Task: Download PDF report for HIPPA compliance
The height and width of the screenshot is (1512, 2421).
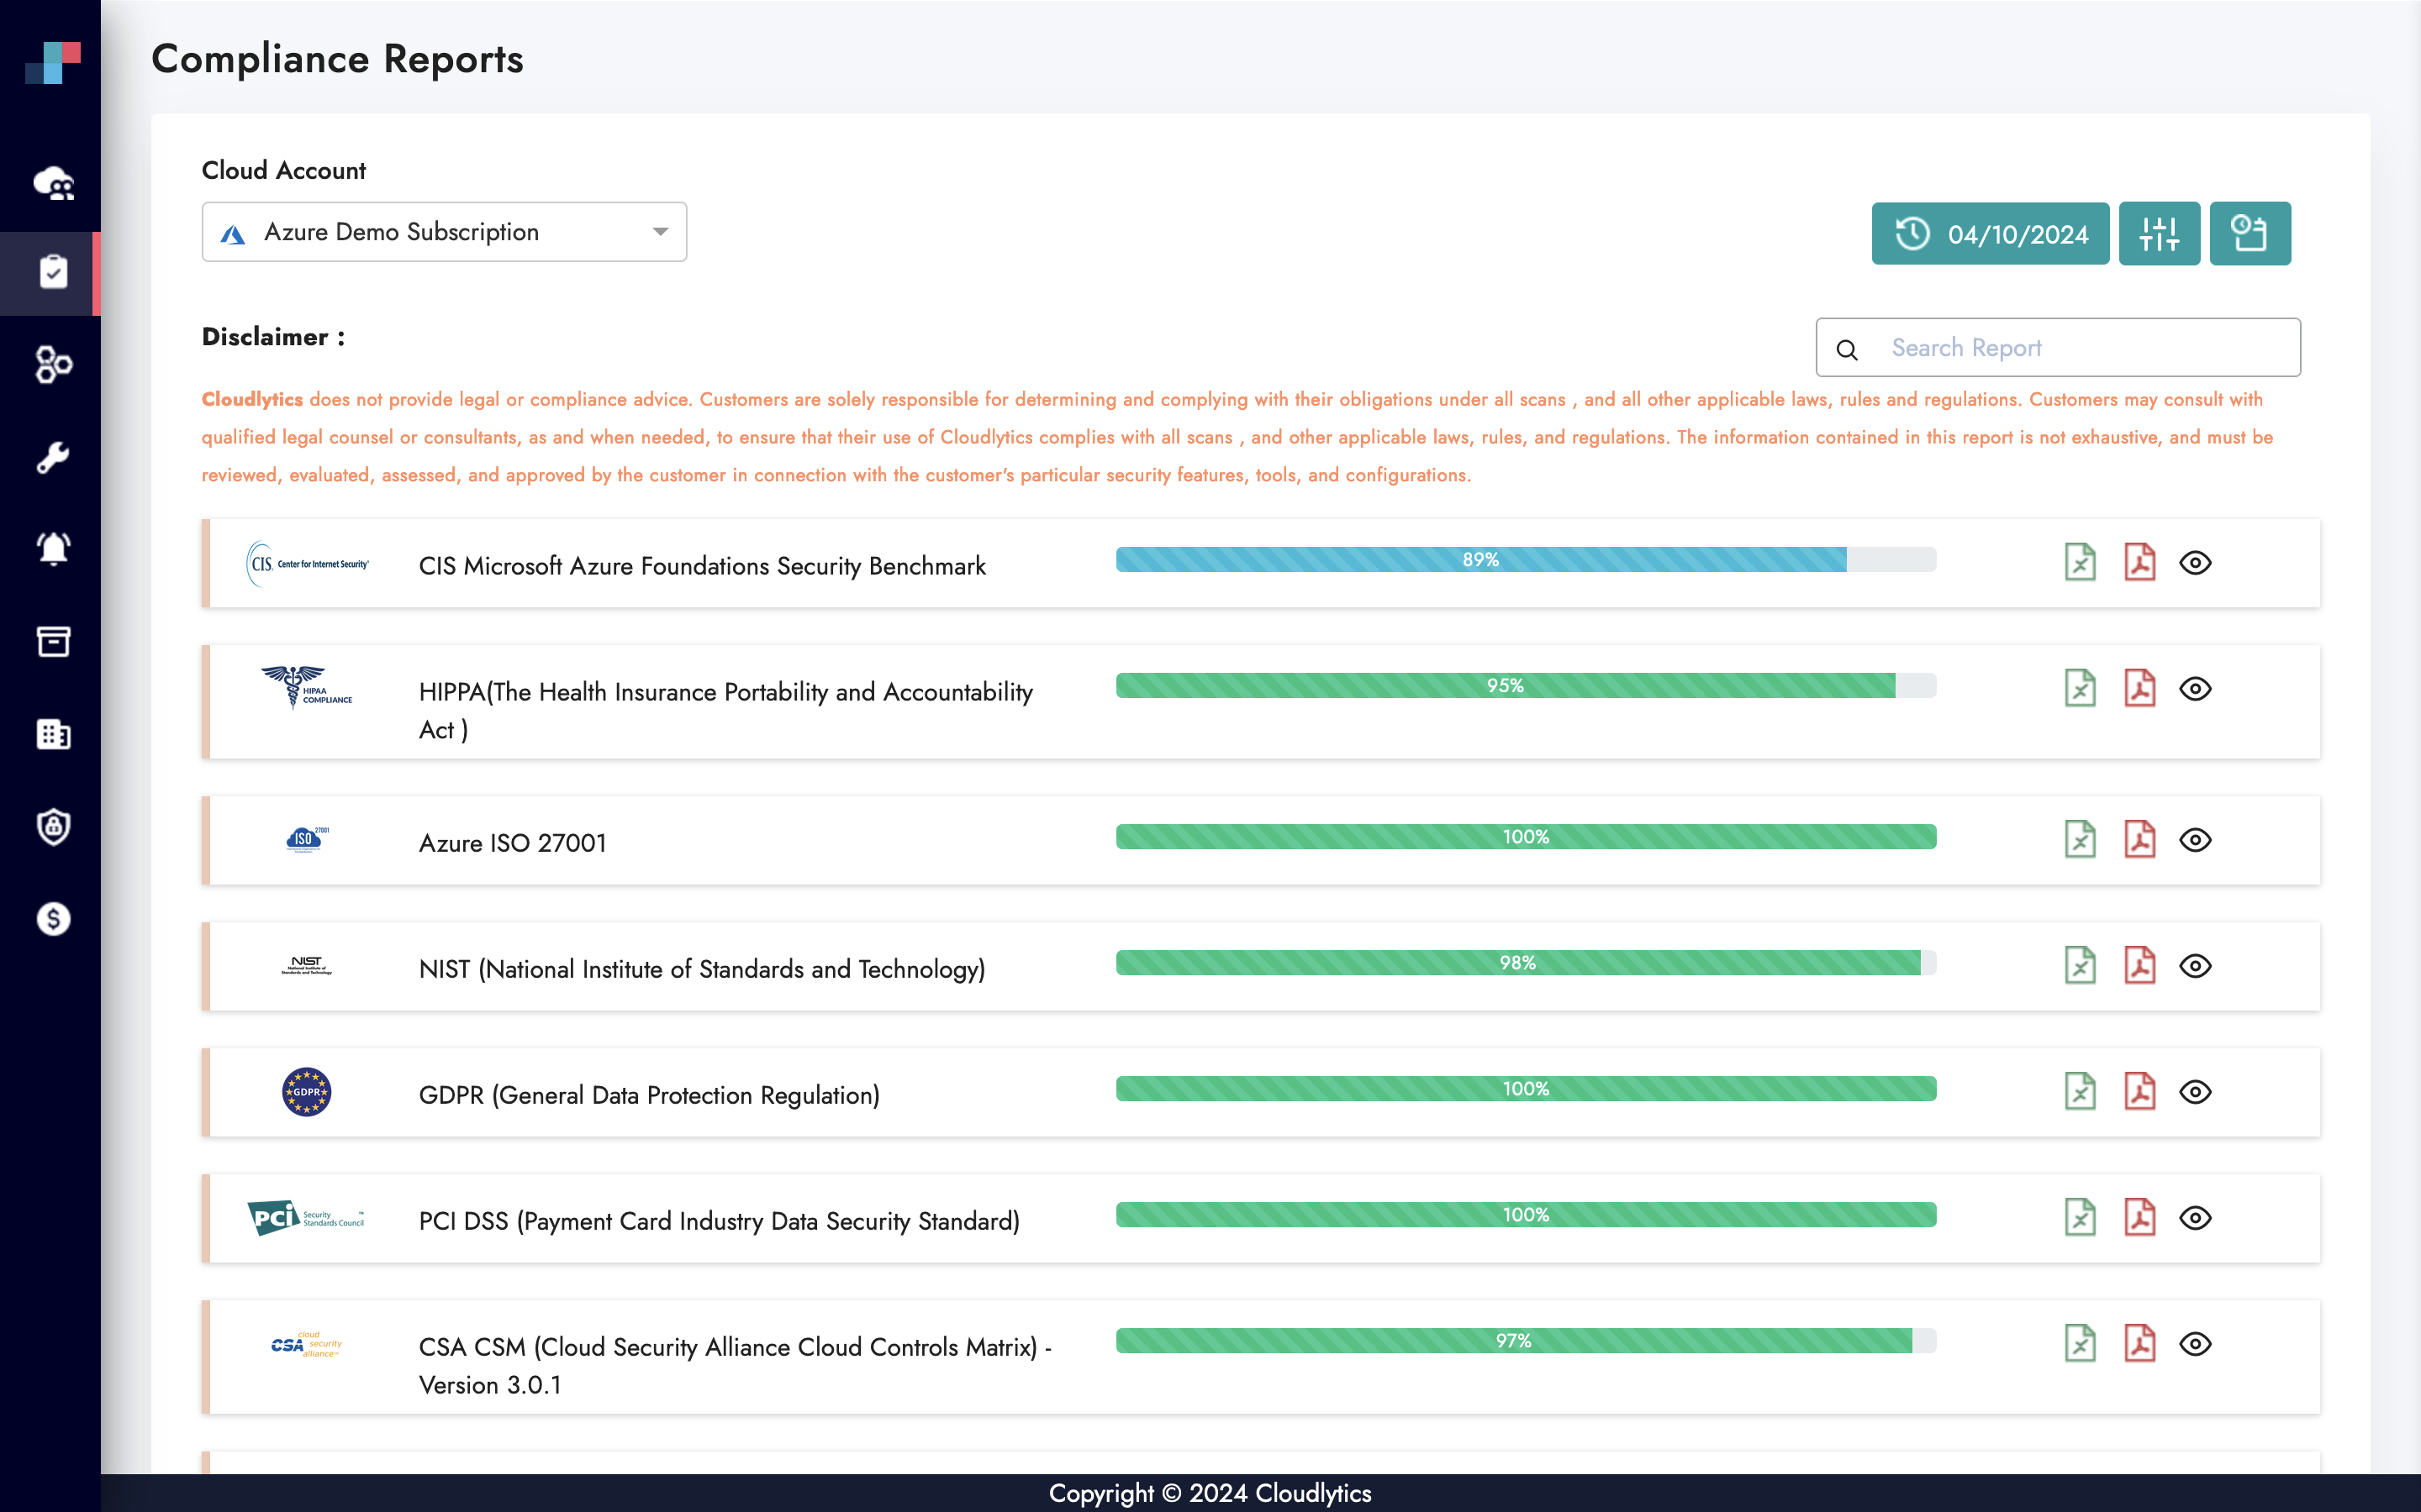Action: 2139,688
